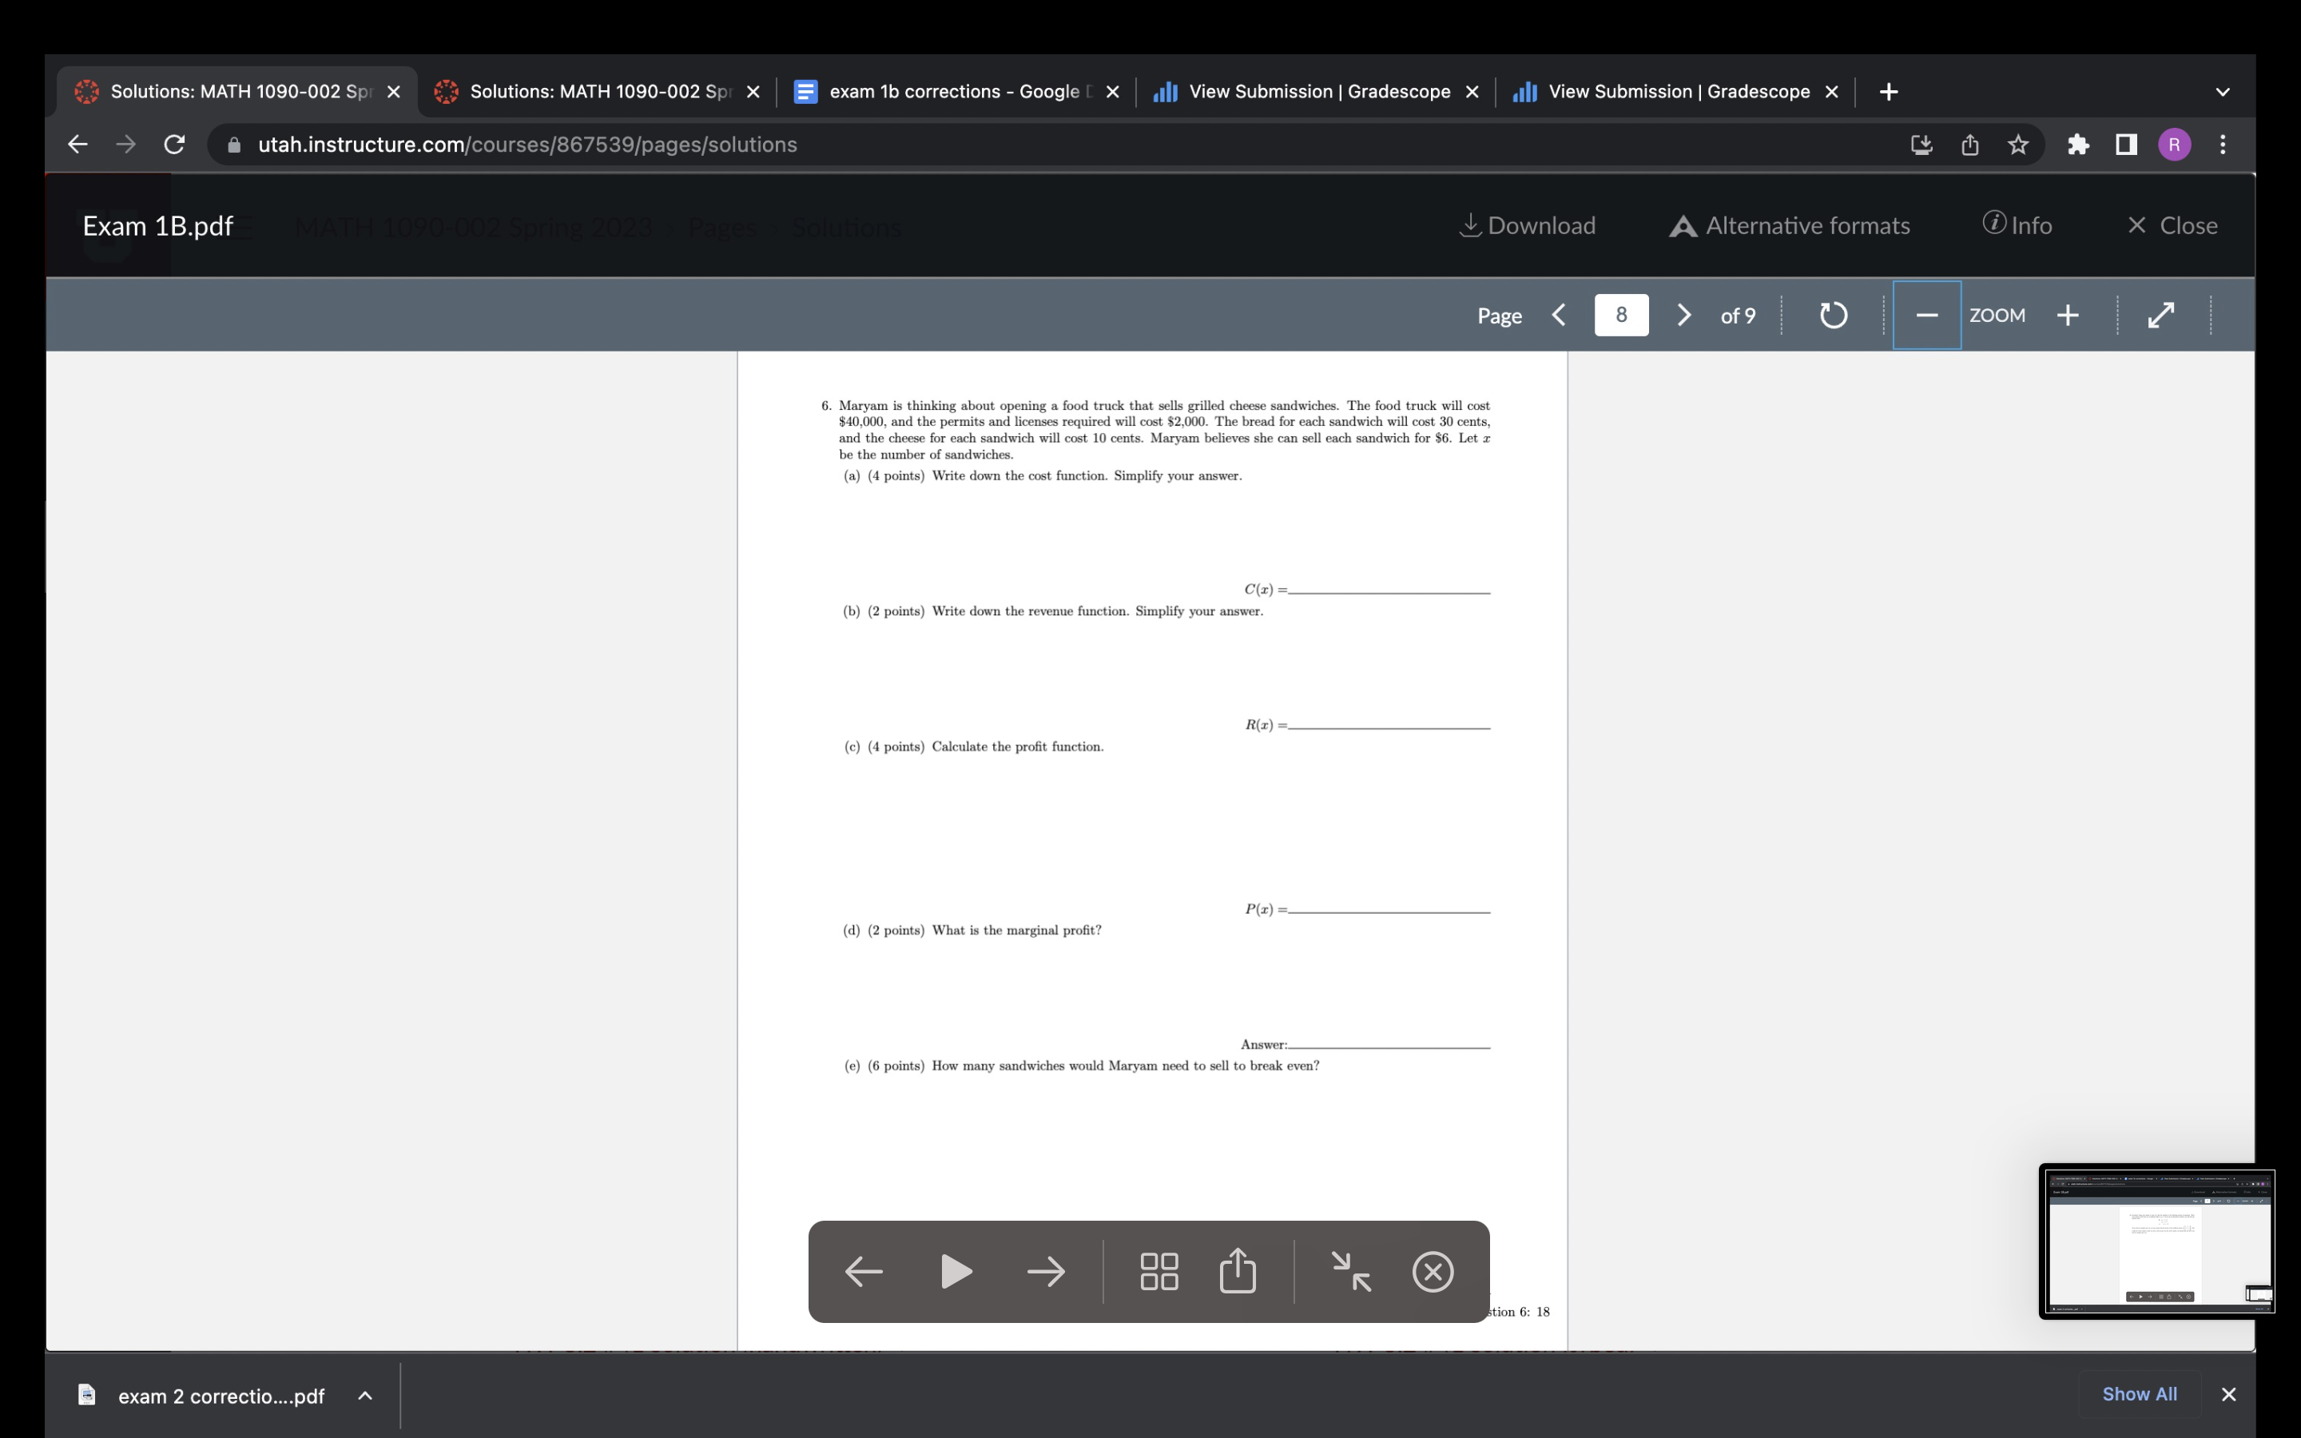Bookmark this page with the star
The height and width of the screenshot is (1438, 2301).
click(x=2017, y=145)
